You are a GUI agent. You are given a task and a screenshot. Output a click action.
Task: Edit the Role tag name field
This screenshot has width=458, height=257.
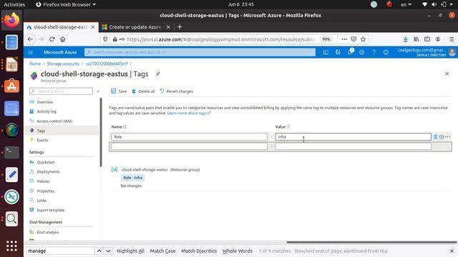(189, 136)
